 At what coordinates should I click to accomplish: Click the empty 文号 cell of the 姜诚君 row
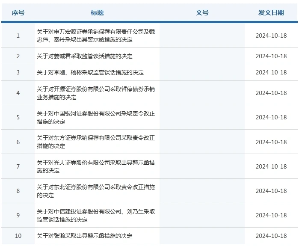tap(202, 56)
